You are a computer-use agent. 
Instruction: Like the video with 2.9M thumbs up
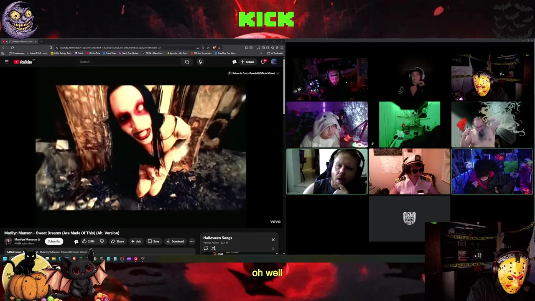tap(88, 241)
